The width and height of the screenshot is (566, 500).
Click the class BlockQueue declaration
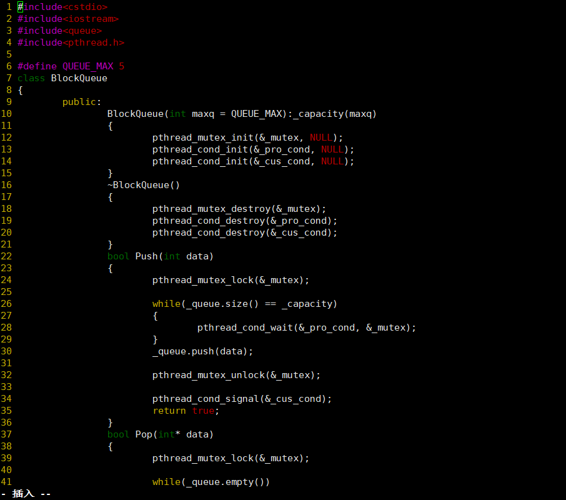(x=62, y=78)
